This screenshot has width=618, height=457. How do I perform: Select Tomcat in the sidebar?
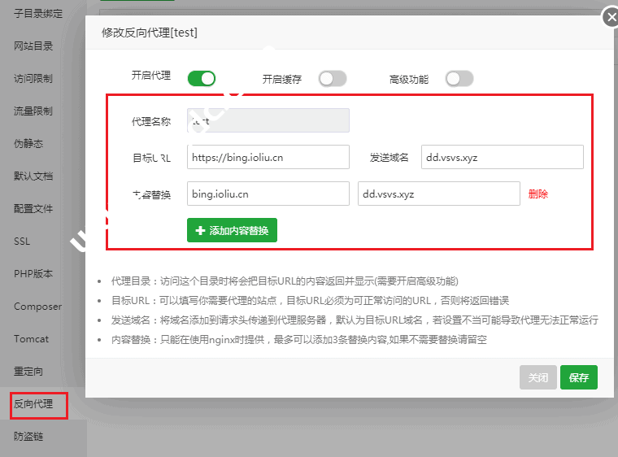click(31, 339)
